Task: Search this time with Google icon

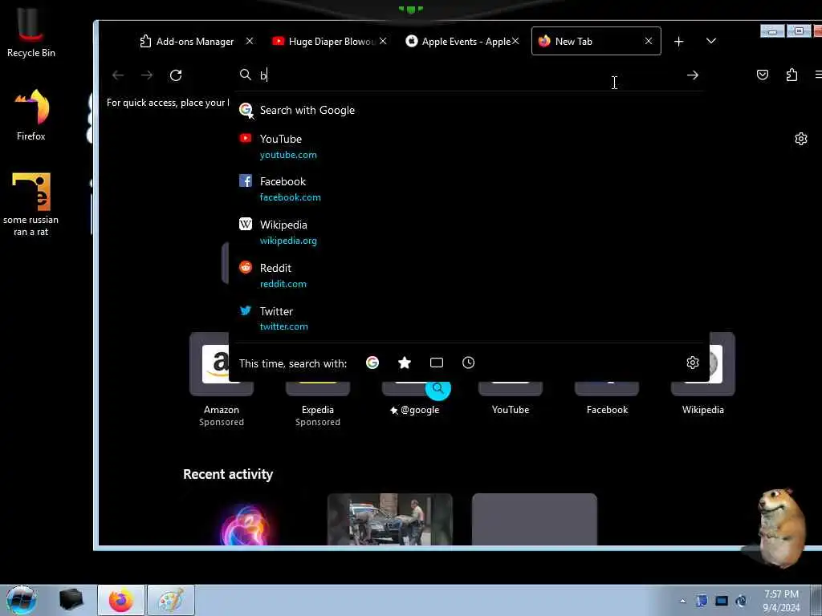Action: pyautogui.click(x=372, y=363)
